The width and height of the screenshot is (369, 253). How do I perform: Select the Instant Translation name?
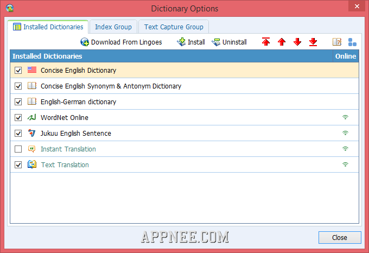[x=68, y=149]
